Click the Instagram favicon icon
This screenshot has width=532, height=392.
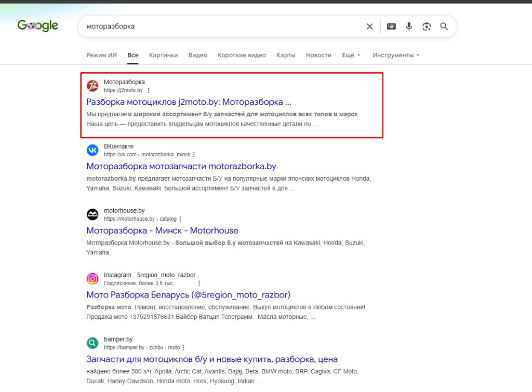92,279
